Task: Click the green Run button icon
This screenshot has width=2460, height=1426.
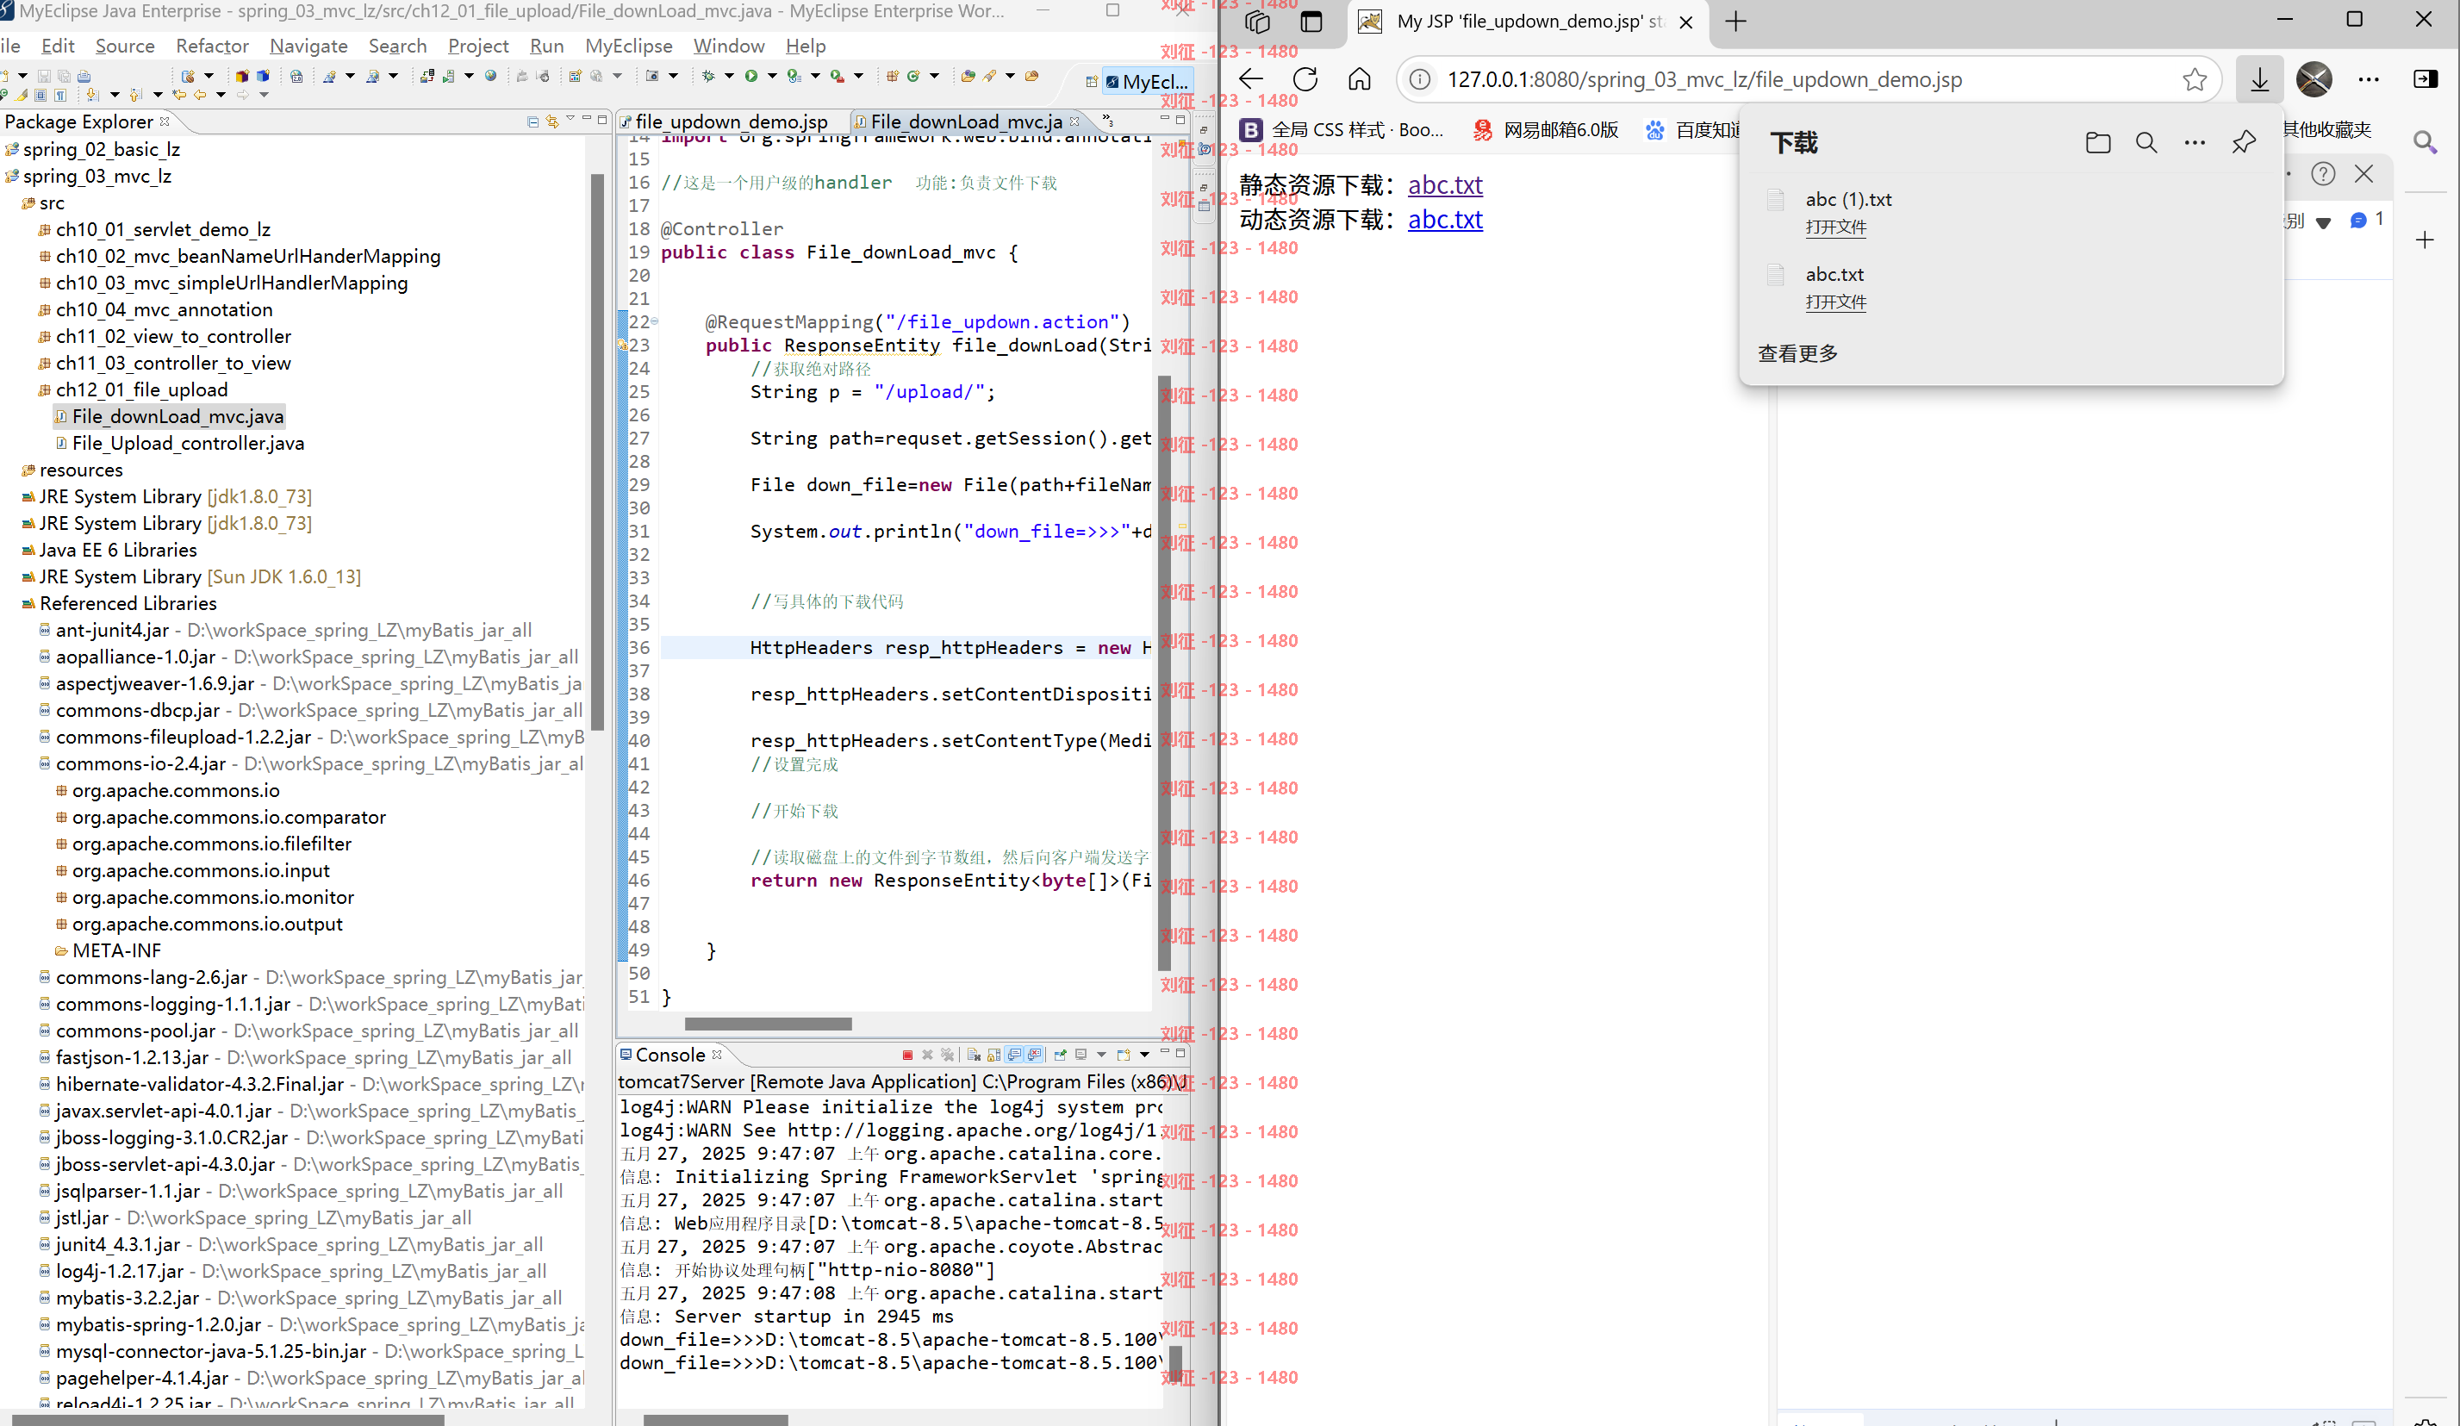Action: [751, 76]
